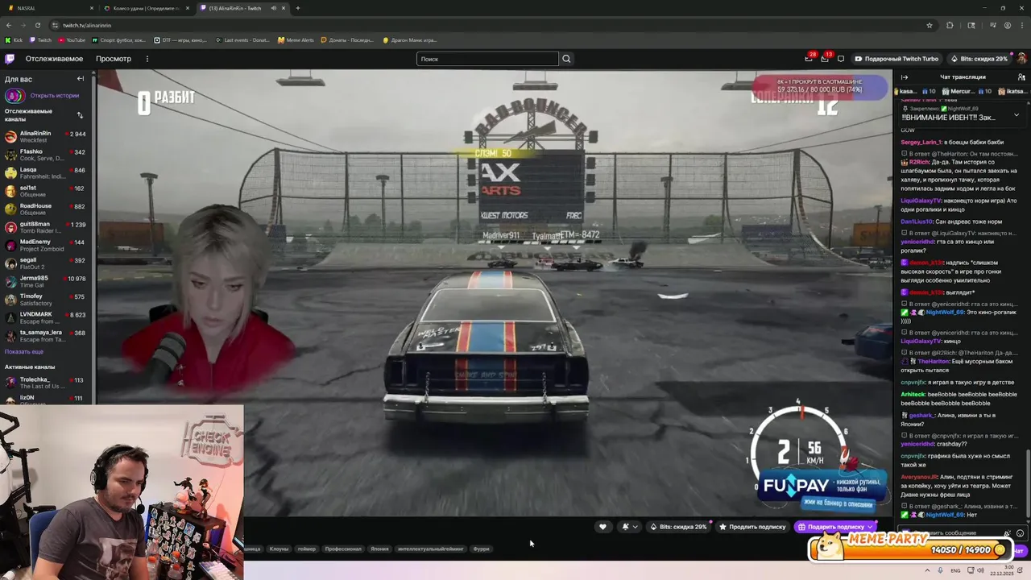
Task: Open LVNDMARK channel in sidebar
Action: pos(46,317)
